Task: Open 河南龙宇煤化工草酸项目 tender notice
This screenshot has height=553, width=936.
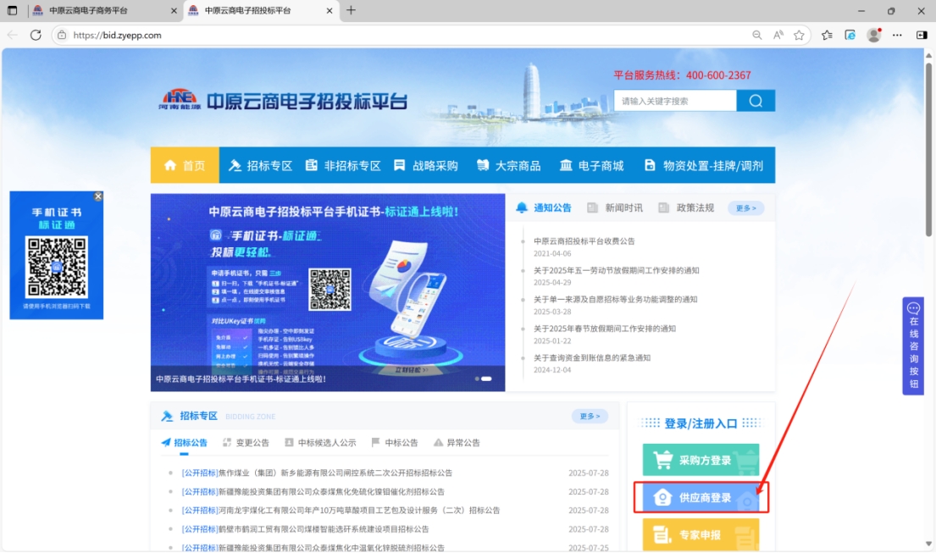Action: pos(341,511)
